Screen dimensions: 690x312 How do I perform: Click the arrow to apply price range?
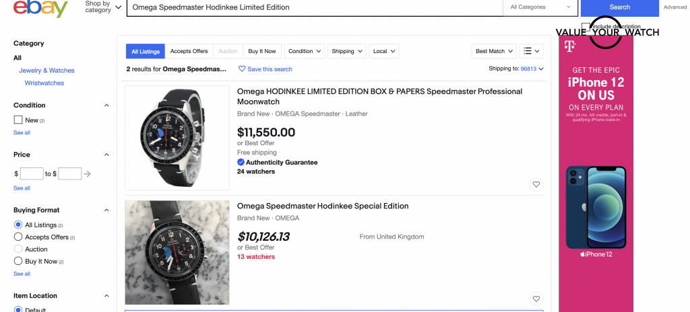click(88, 174)
